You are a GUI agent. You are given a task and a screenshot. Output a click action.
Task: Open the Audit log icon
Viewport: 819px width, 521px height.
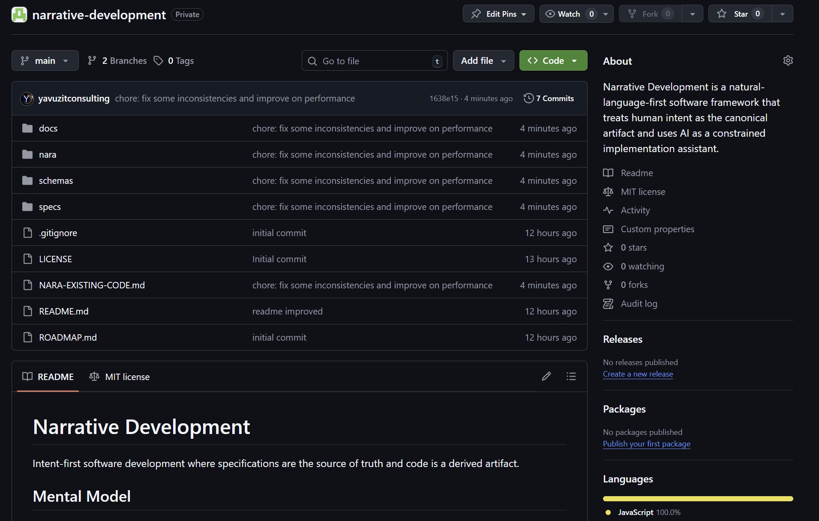(x=609, y=303)
